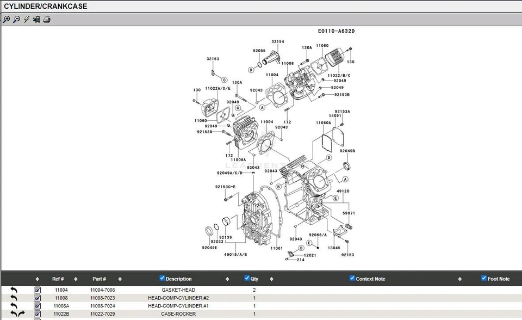Screen dimensions: 522x320
Task: Toggle the Description column header checkbox
Action: click(x=161, y=278)
